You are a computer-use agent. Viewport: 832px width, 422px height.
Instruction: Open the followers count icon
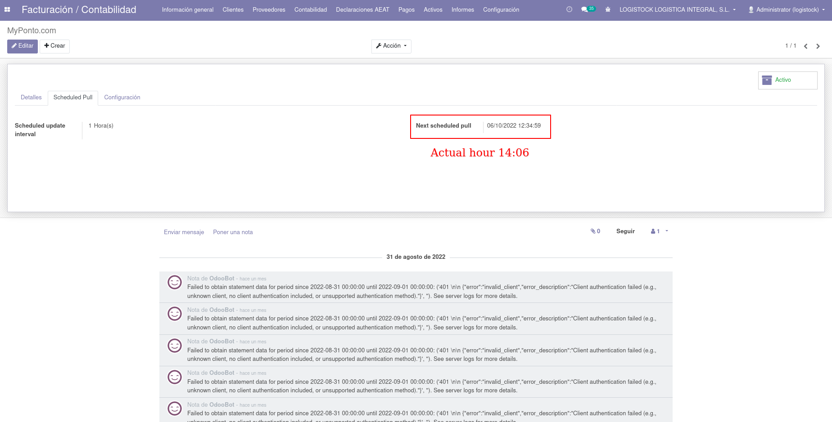655,231
